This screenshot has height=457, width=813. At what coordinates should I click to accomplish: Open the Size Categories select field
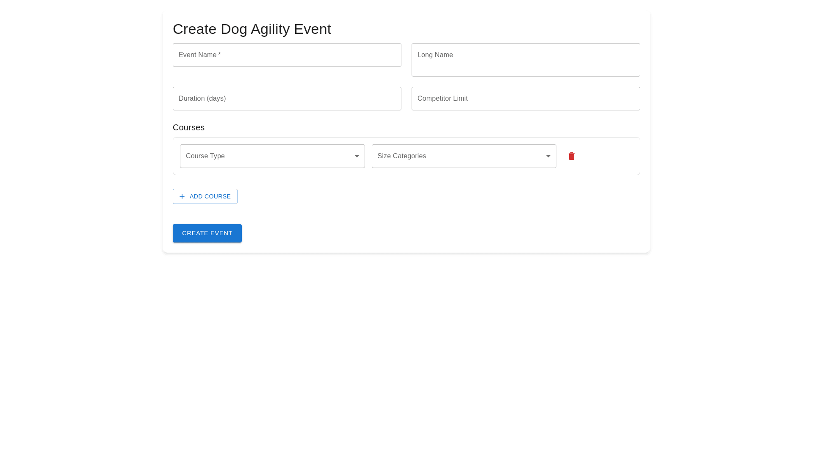(x=463, y=156)
